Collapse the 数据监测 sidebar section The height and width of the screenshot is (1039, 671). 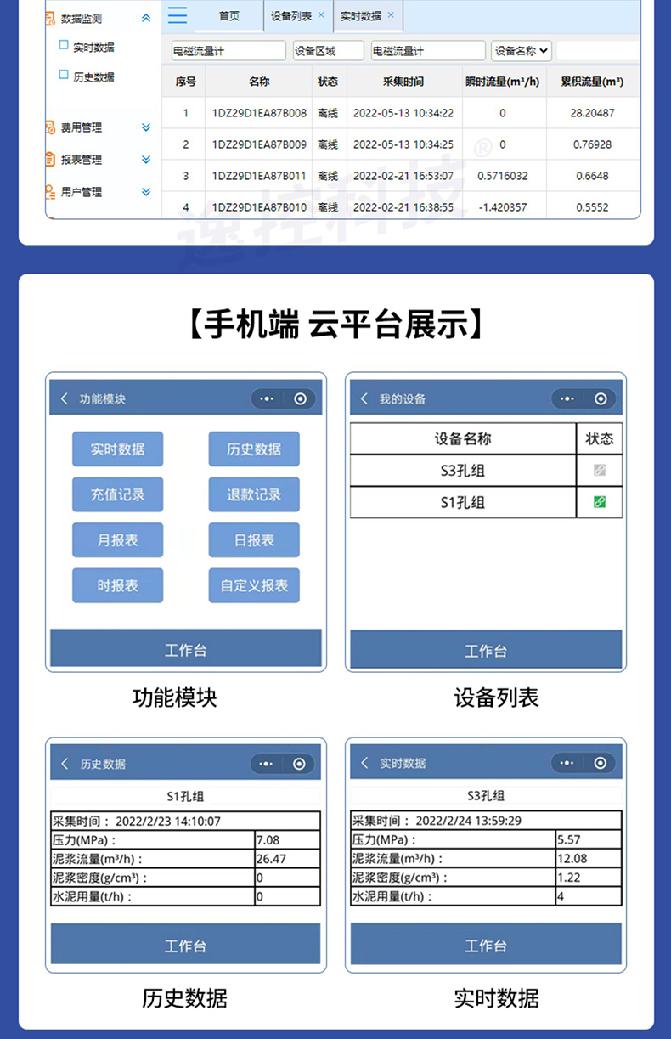(x=146, y=18)
